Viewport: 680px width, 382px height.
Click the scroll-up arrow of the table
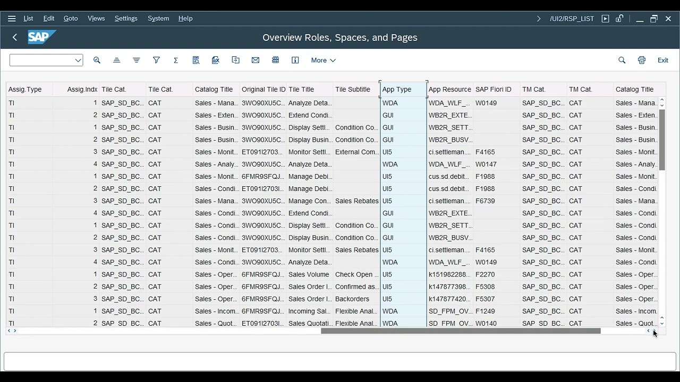pyautogui.click(x=662, y=100)
